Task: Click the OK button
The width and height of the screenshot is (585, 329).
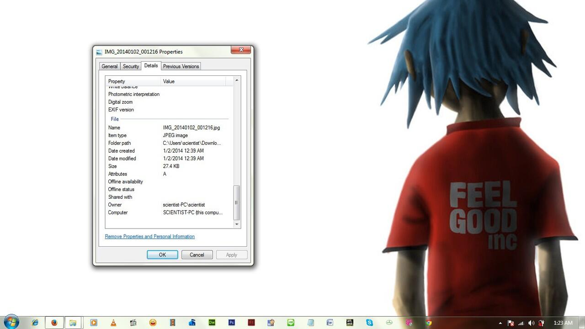Action: pyautogui.click(x=162, y=255)
